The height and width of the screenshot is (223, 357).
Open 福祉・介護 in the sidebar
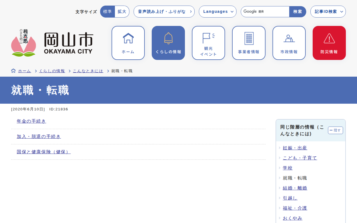point(295,208)
